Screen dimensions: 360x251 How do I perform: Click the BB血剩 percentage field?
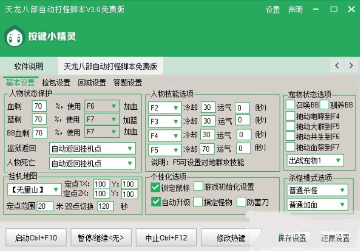click(x=40, y=132)
